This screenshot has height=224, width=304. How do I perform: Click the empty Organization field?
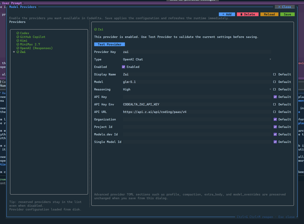[197, 119]
